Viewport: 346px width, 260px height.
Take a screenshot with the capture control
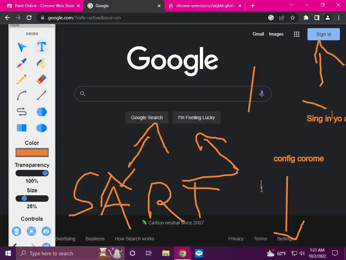pyautogui.click(x=31, y=231)
